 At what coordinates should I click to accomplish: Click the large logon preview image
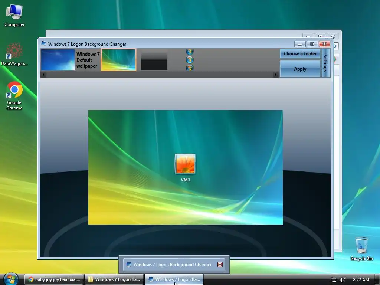click(x=186, y=167)
